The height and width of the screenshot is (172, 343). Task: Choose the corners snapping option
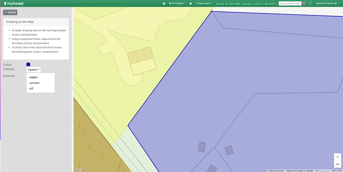point(35,83)
